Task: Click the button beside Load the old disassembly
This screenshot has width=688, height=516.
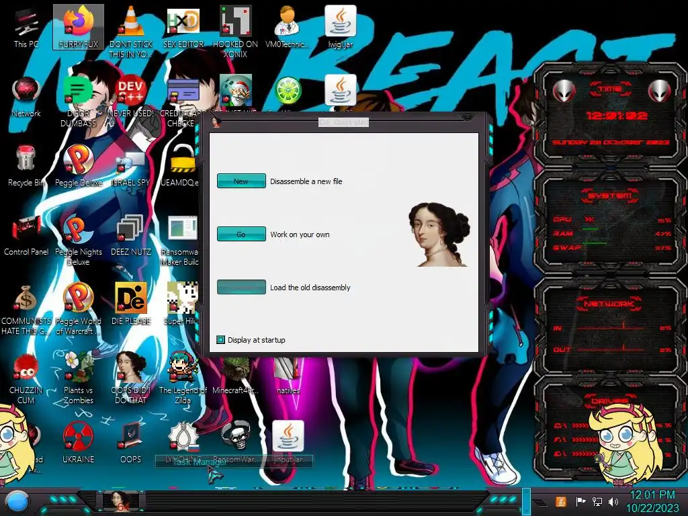Action: tap(241, 287)
